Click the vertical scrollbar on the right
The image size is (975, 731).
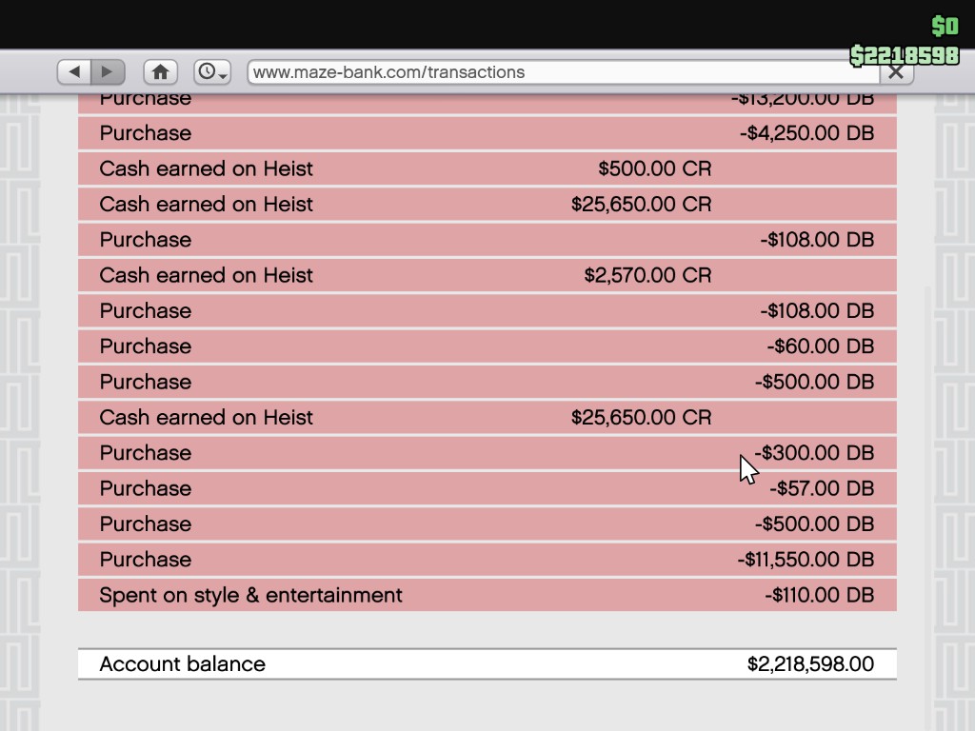pos(926,381)
